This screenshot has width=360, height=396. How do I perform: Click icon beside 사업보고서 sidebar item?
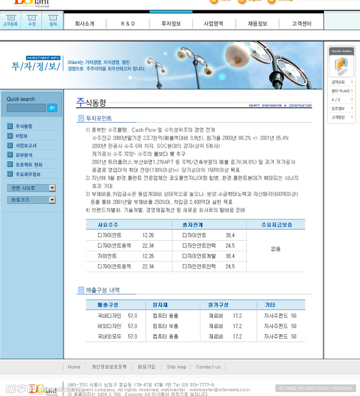pyautogui.click(x=10, y=145)
